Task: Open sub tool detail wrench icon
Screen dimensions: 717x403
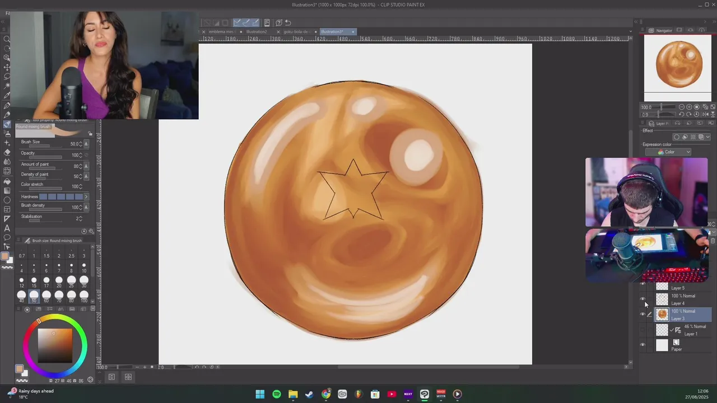Action: (91, 231)
